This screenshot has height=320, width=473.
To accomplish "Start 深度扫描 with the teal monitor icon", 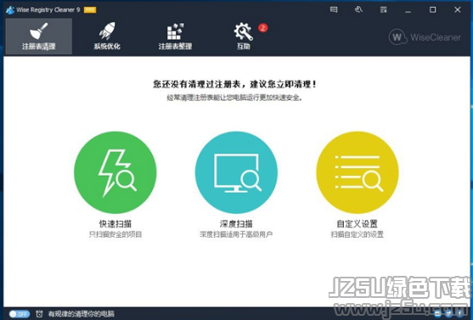I will point(236,172).
